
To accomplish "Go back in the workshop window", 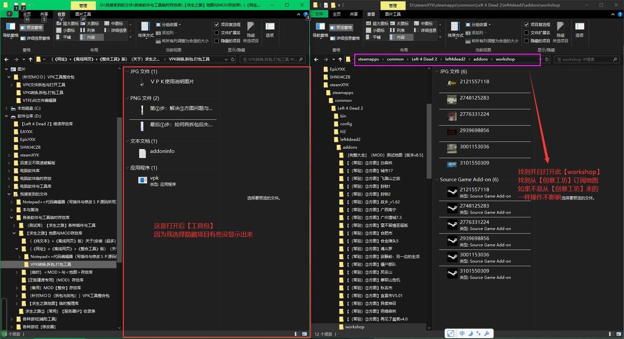I will pos(316,59).
